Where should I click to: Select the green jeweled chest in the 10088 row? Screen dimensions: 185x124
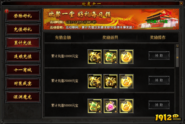click(x=111, y=56)
